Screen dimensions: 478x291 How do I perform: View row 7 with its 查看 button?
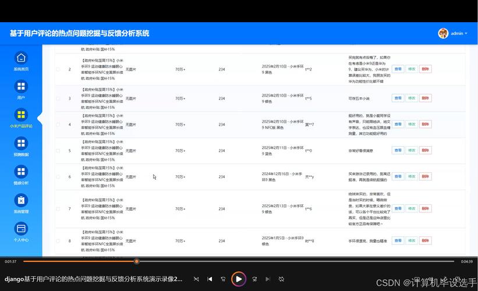pyautogui.click(x=398, y=208)
